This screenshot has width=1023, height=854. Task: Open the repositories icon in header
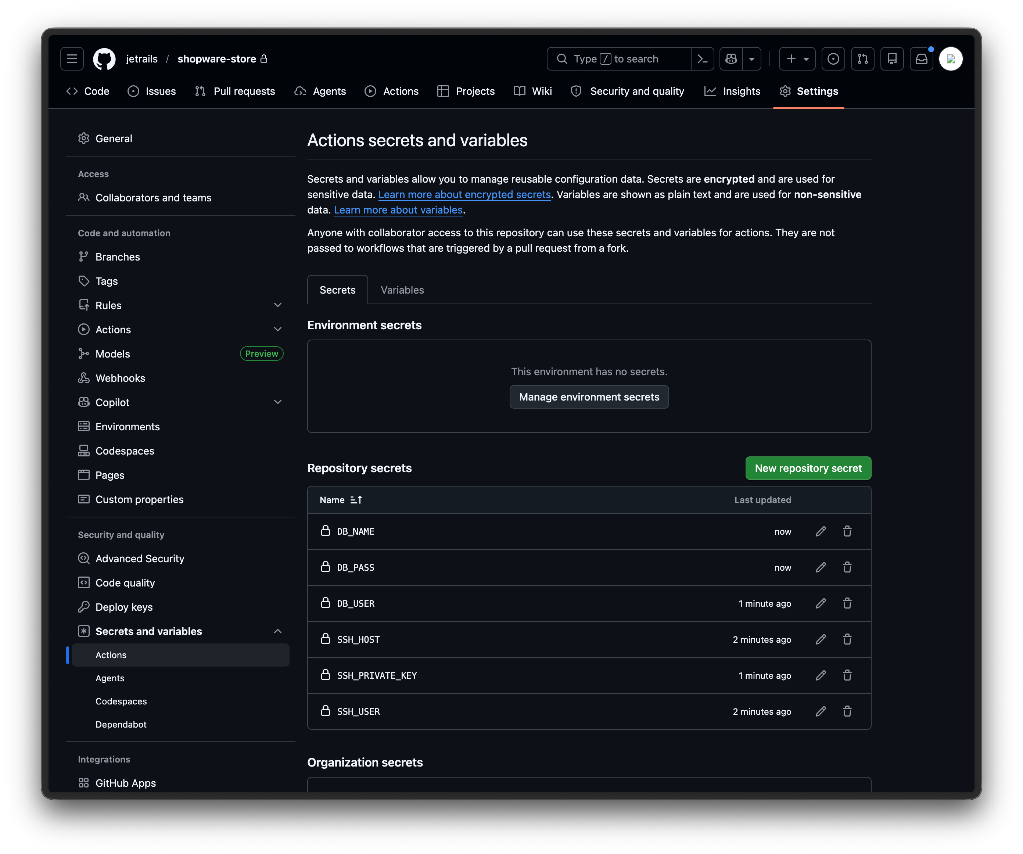[x=892, y=59]
